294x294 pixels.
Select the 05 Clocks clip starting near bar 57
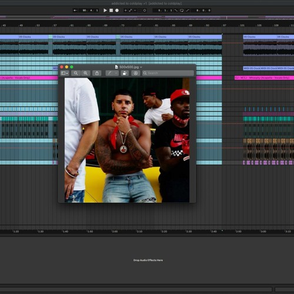point(69,36)
